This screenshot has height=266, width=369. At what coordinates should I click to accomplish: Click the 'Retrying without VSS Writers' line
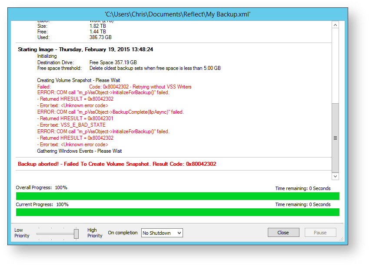[x=140, y=87]
